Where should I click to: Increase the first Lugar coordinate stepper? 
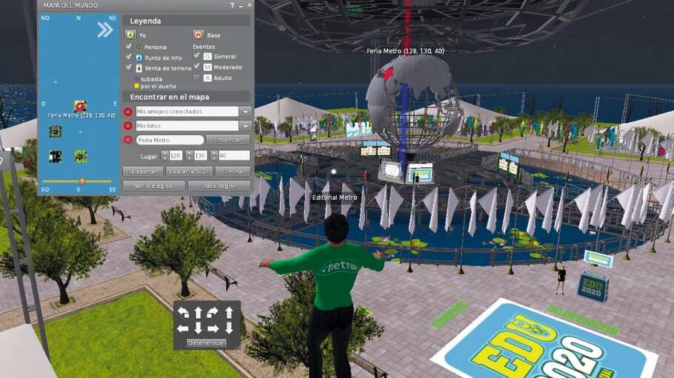(163, 152)
